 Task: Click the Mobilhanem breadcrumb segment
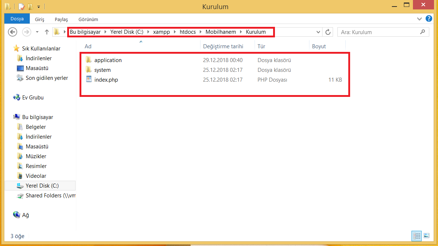point(221,32)
